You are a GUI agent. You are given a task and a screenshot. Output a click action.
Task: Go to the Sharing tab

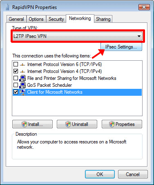tap(103, 19)
